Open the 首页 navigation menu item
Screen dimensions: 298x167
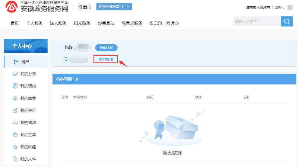click(15, 23)
